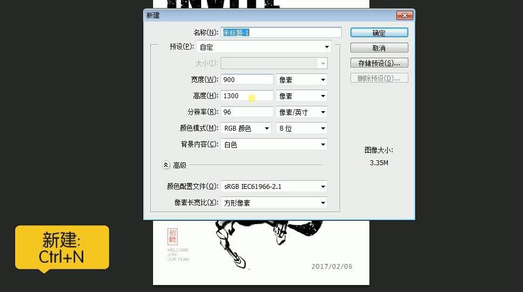Open the height unit 像素 dropdown
Viewport: 523px width, 292px height.
click(301, 96)
